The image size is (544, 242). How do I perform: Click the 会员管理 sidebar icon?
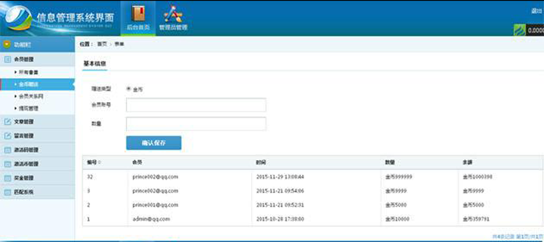[x=7, y=59]
